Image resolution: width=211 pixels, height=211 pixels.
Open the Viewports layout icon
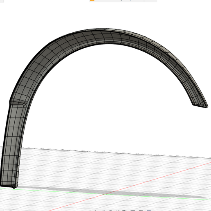[149, 211]
